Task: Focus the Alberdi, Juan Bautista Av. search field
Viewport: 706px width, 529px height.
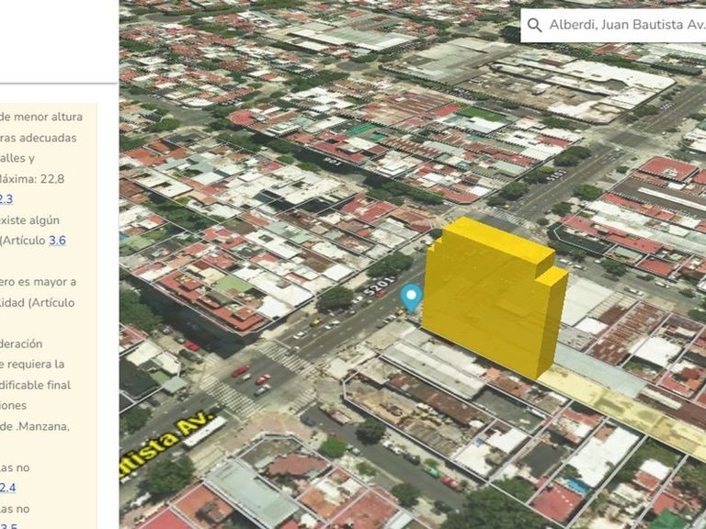Action: (x=625, y=25)
